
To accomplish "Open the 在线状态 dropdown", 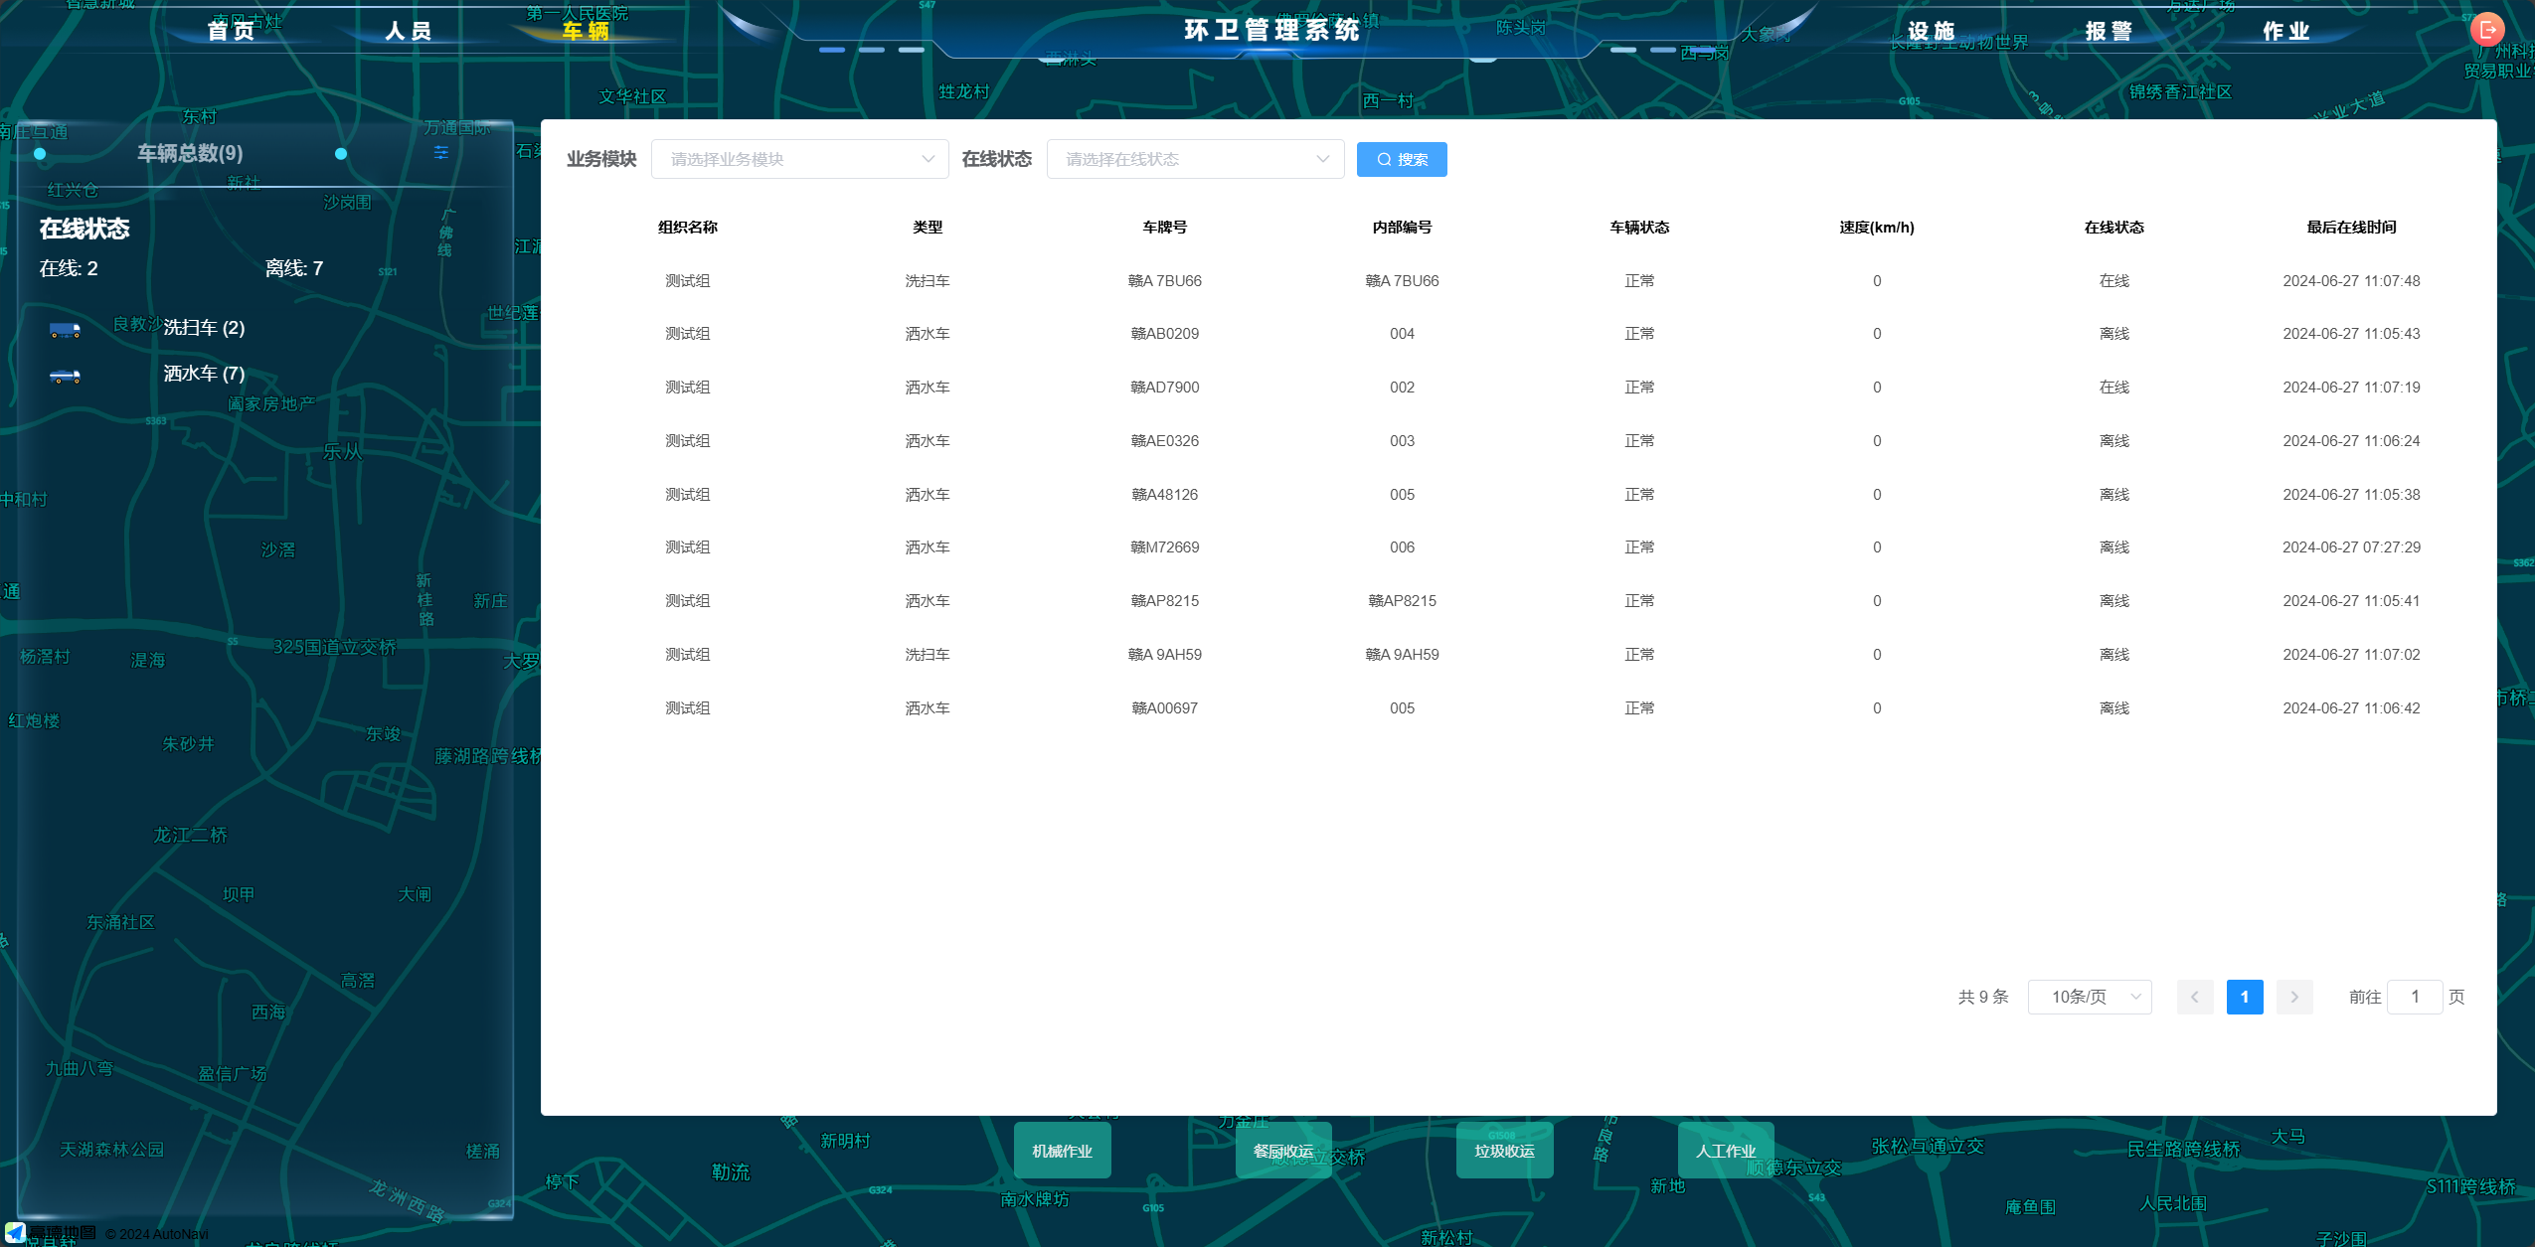I will pos(1195,159).
